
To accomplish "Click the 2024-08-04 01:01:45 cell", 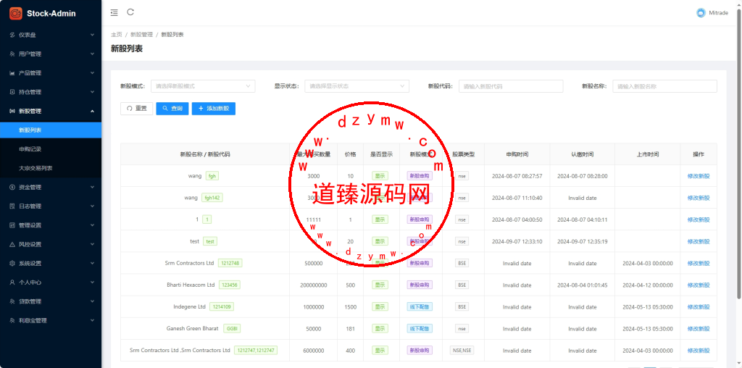I will 582,285.
